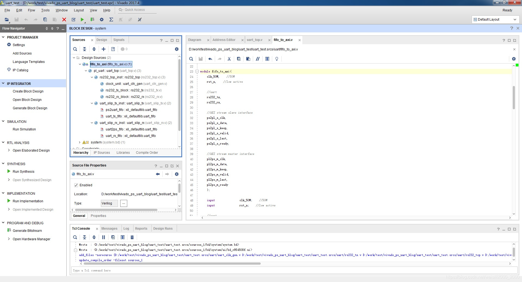Viewport: 522px width, 282px height.
Task: Open the Flow menu
Action: coord(32,10)
